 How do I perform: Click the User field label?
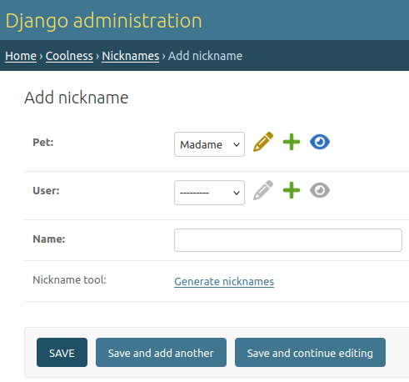46,191
